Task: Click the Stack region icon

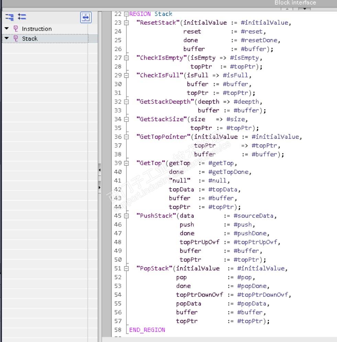Action: (16, 39)
